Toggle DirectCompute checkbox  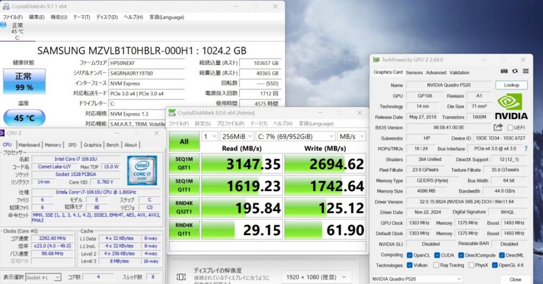461,255
